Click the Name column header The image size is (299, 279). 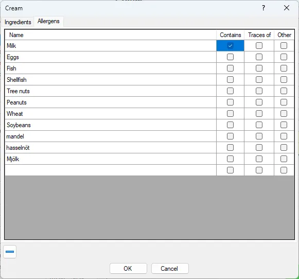pos(111,35)
